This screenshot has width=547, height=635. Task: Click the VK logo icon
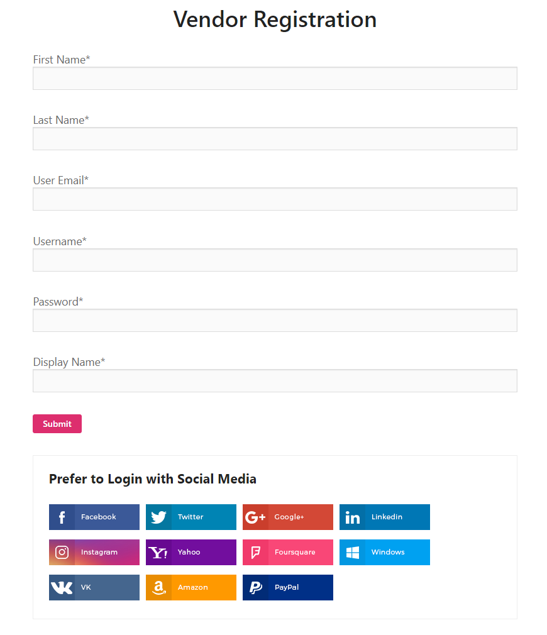[62, 588]
